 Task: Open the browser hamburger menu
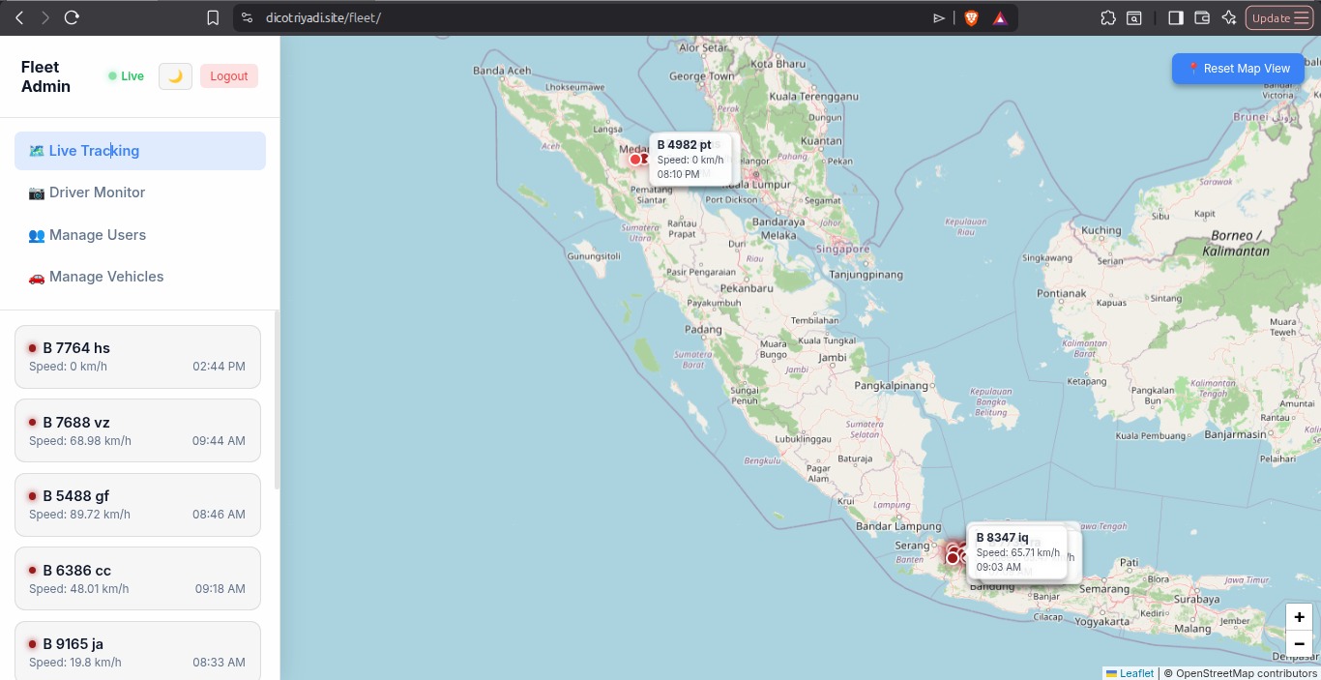[1302, 17]
